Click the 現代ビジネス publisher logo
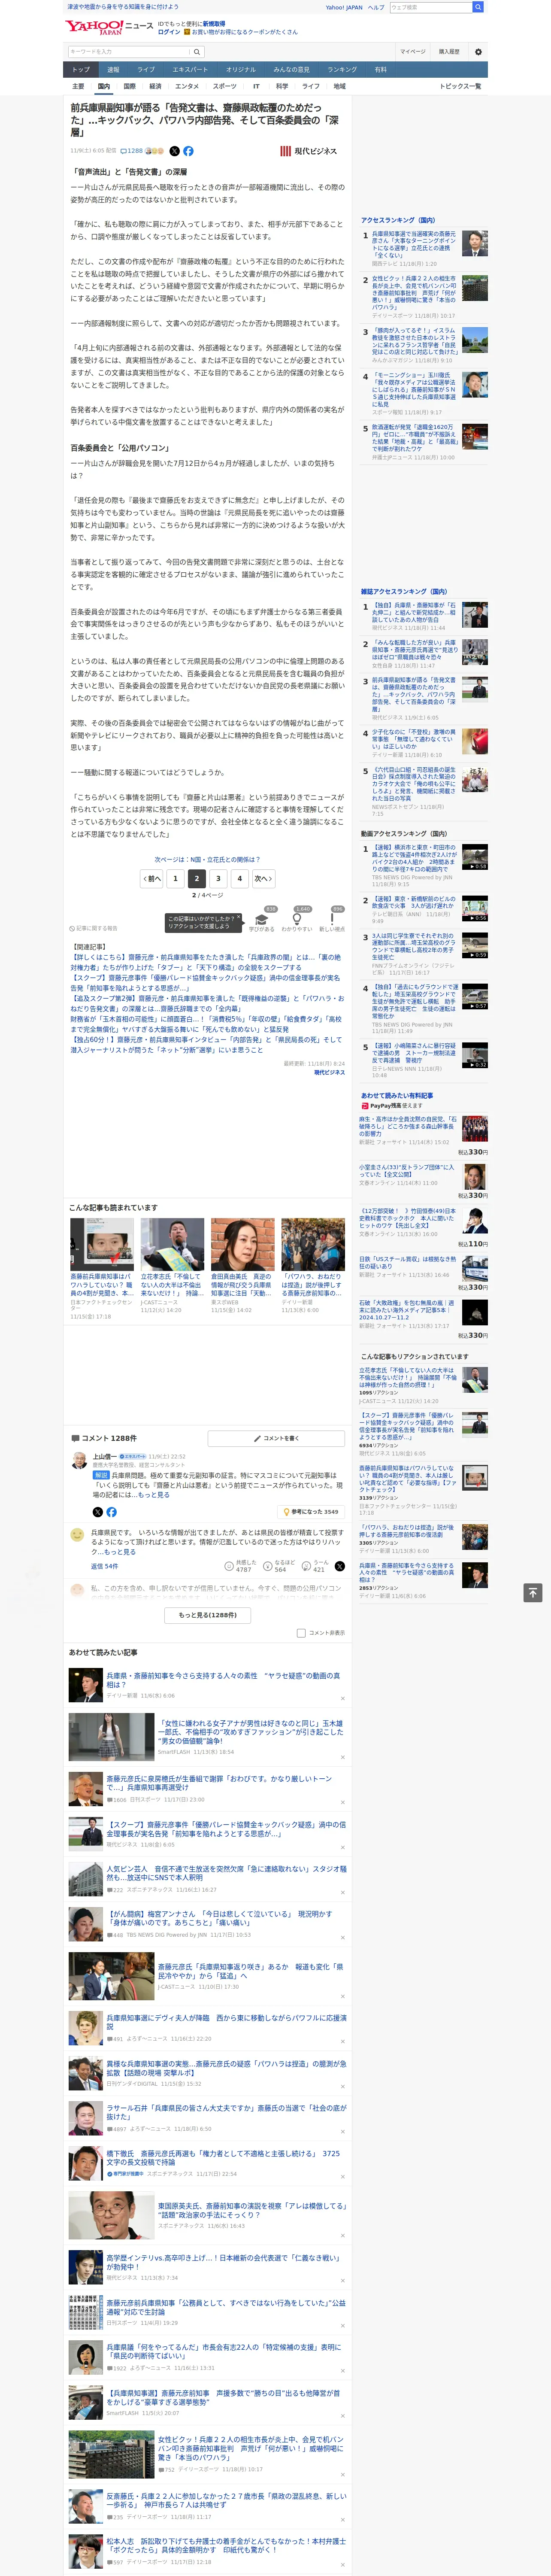The height and width of the screenshot is (2576, 551). 308,151
